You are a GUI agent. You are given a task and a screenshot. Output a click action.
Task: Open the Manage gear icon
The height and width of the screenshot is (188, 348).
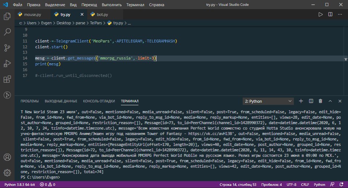[7, 173]
